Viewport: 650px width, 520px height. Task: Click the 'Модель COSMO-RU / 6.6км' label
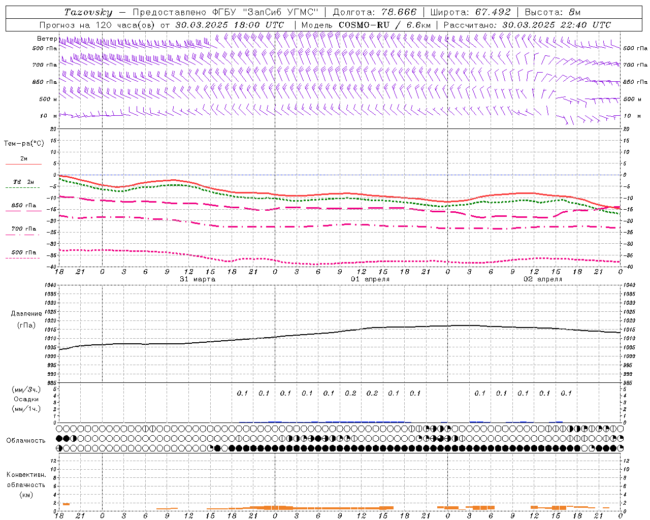[366, 25]
